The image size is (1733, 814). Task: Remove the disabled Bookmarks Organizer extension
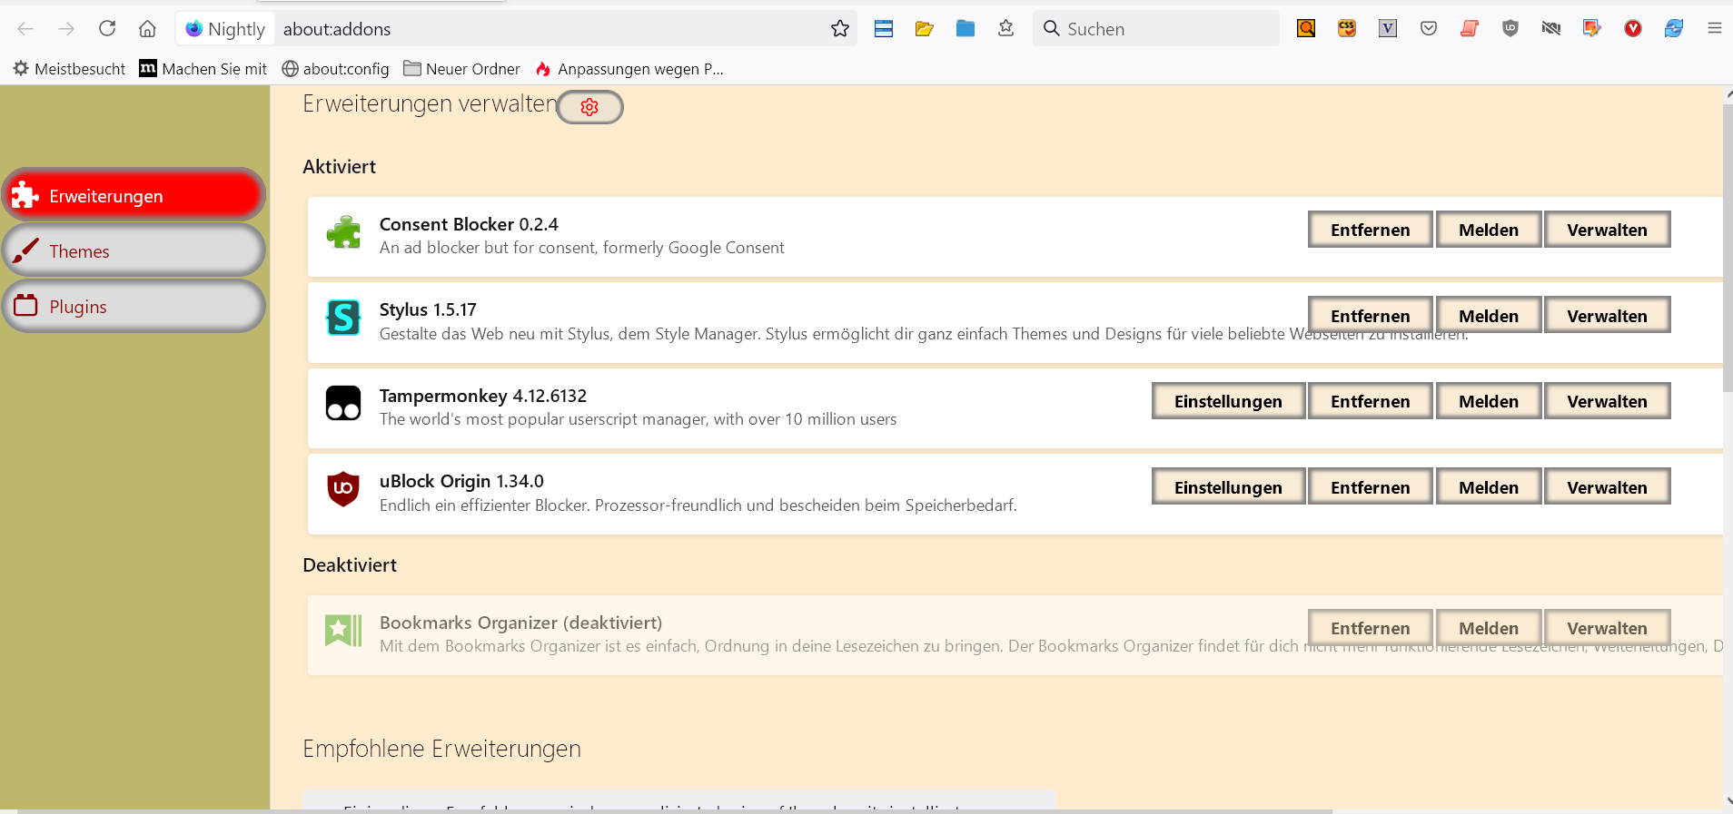pos(1370,627)
